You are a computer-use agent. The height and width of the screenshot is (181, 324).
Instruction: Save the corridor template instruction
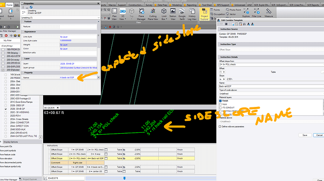click(x=305, y=135)
